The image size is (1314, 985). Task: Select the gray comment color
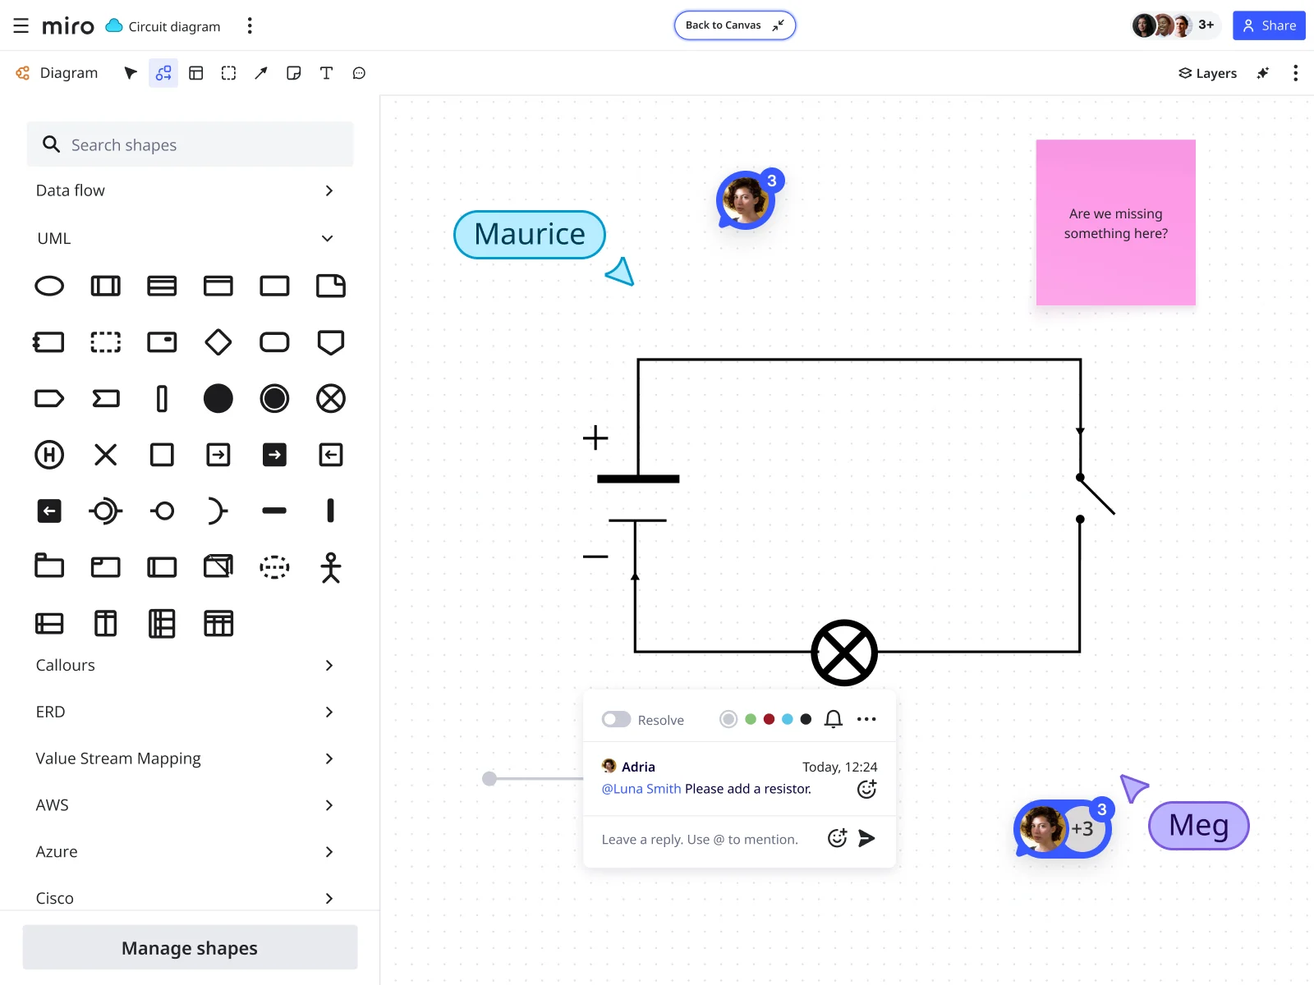point(728,720)
